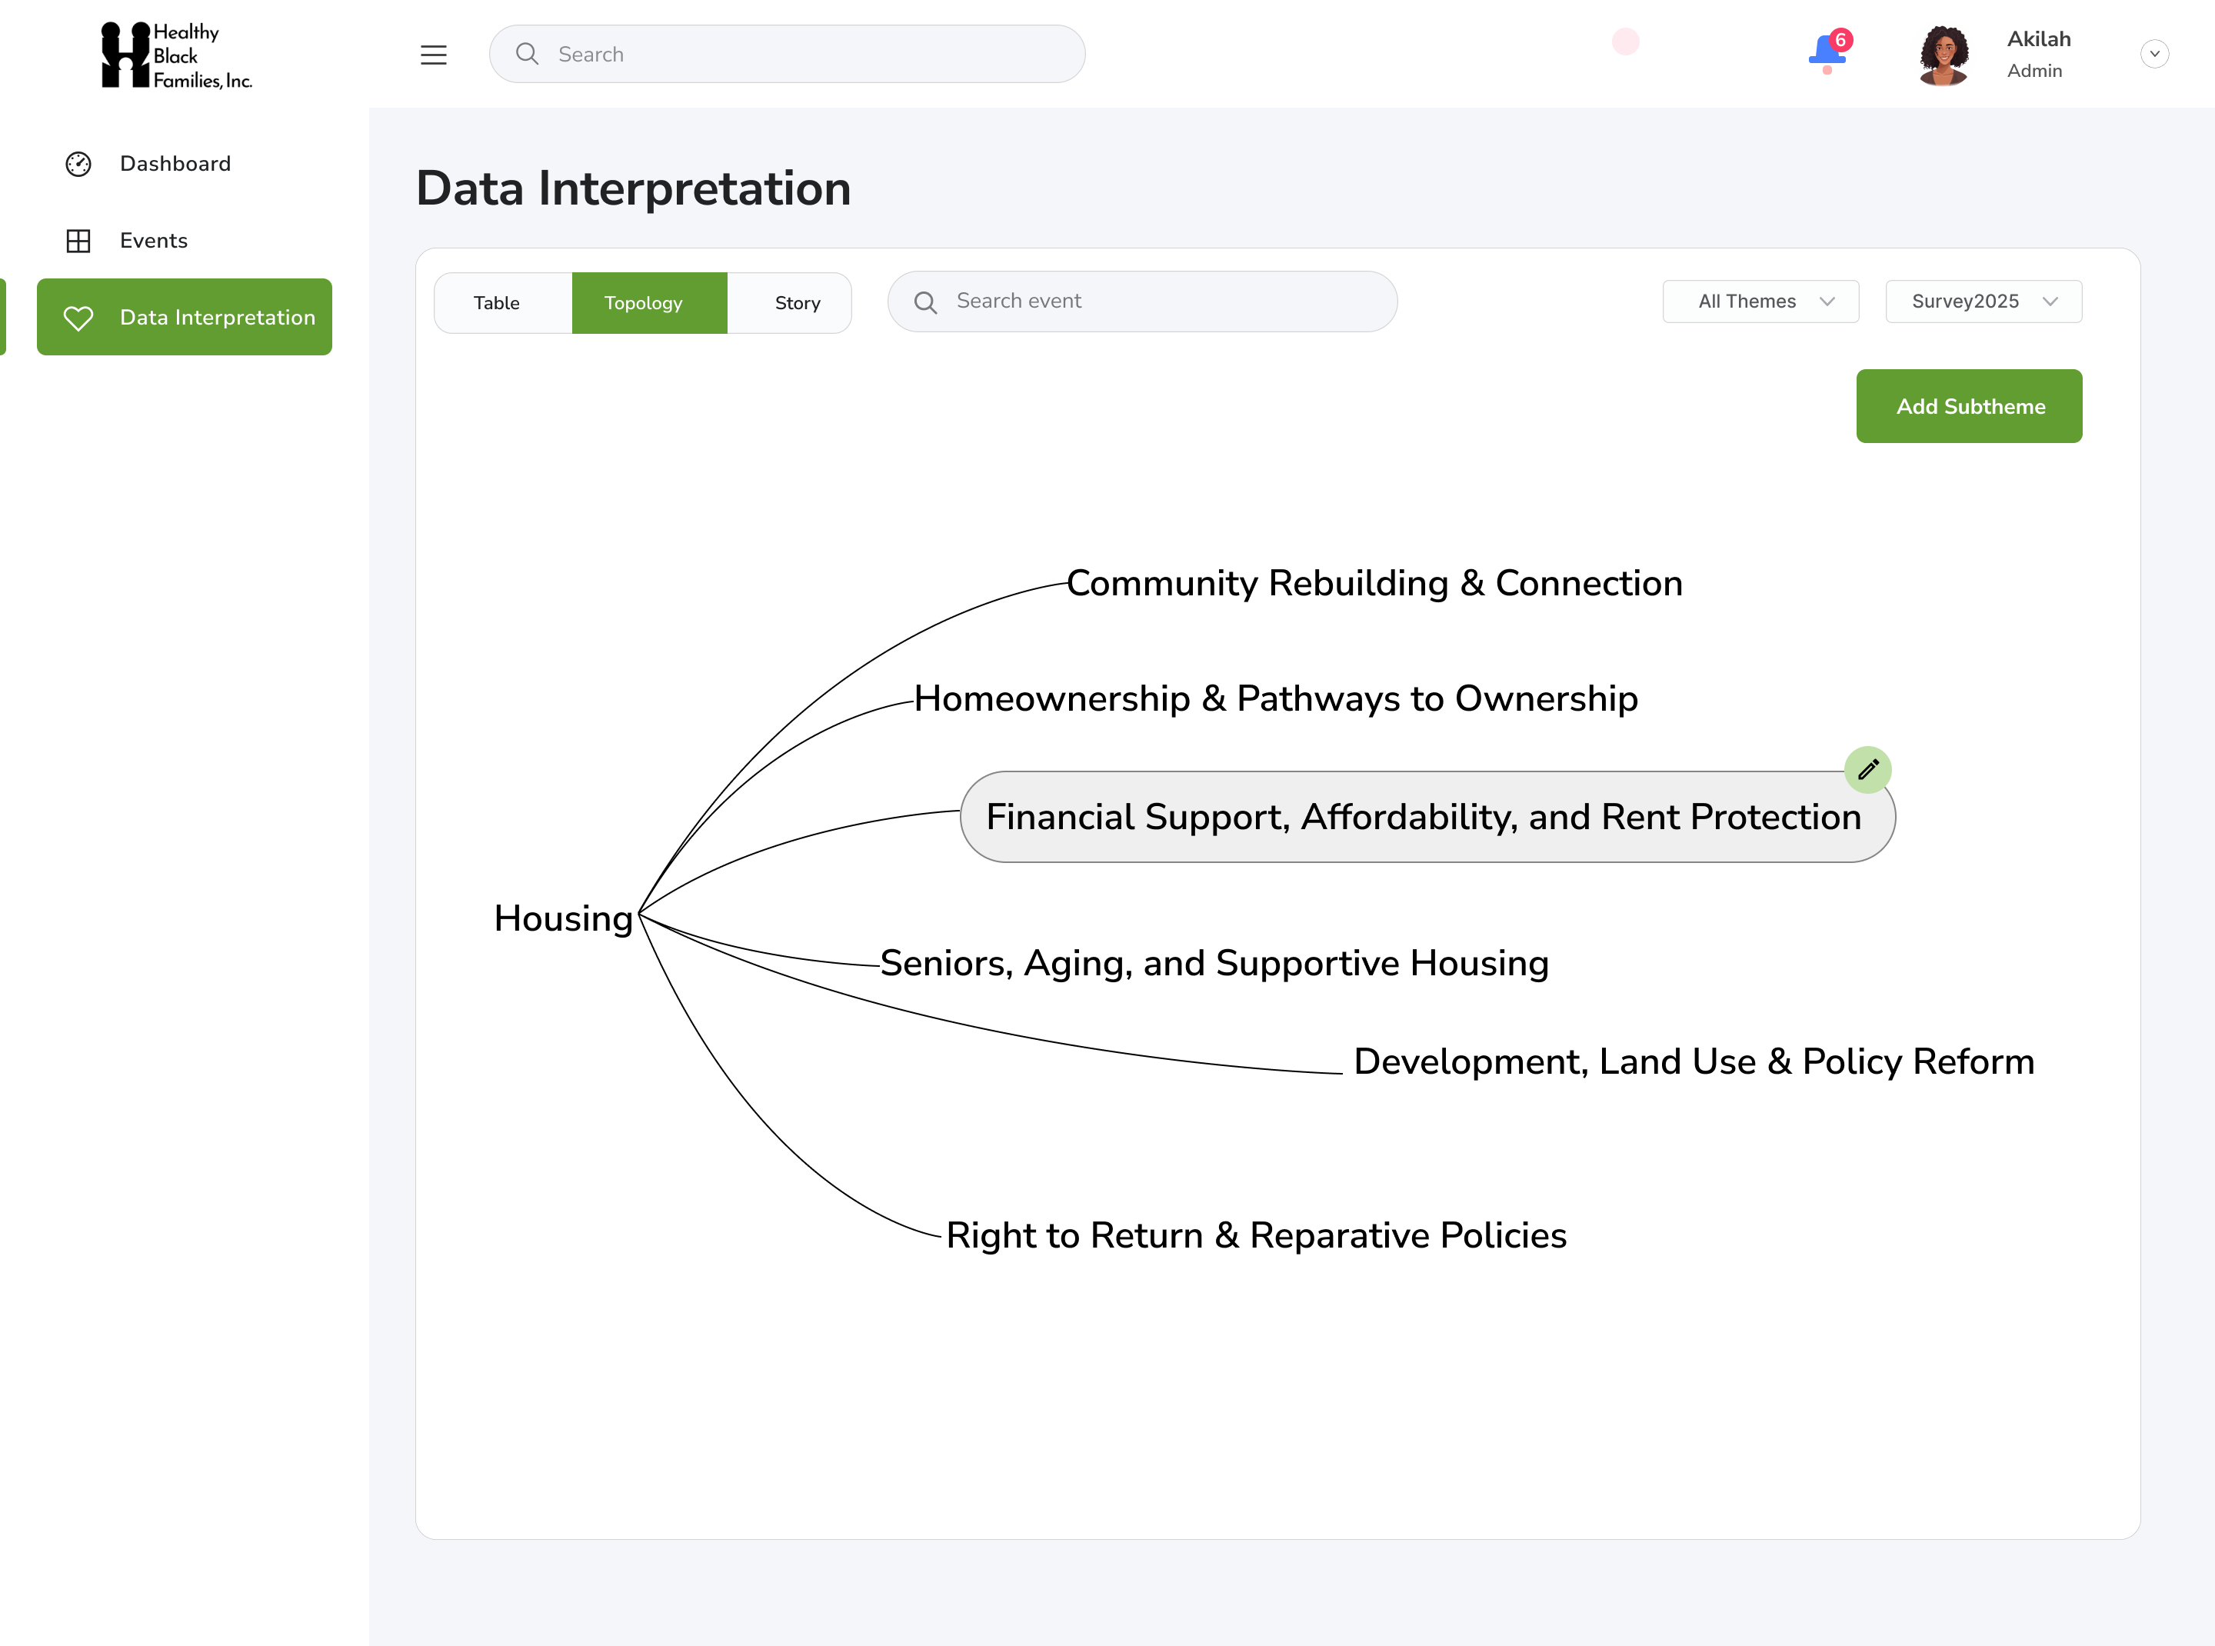Click the Healthy Black Families logo

178,56
